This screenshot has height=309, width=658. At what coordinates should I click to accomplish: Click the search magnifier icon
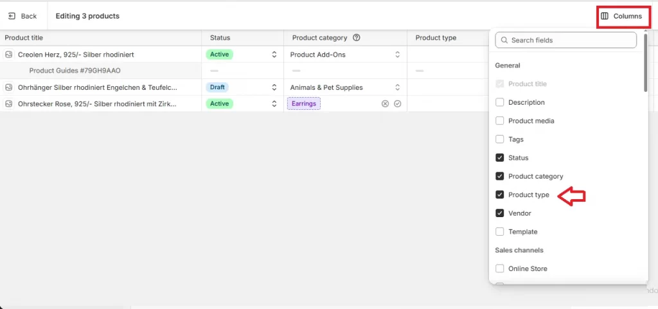[x=504, y=40]
